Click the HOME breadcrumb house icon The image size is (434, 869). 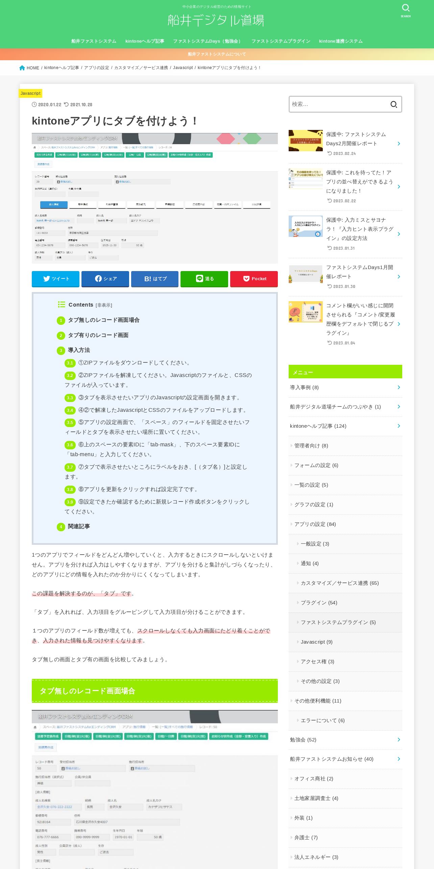point(22,68)
